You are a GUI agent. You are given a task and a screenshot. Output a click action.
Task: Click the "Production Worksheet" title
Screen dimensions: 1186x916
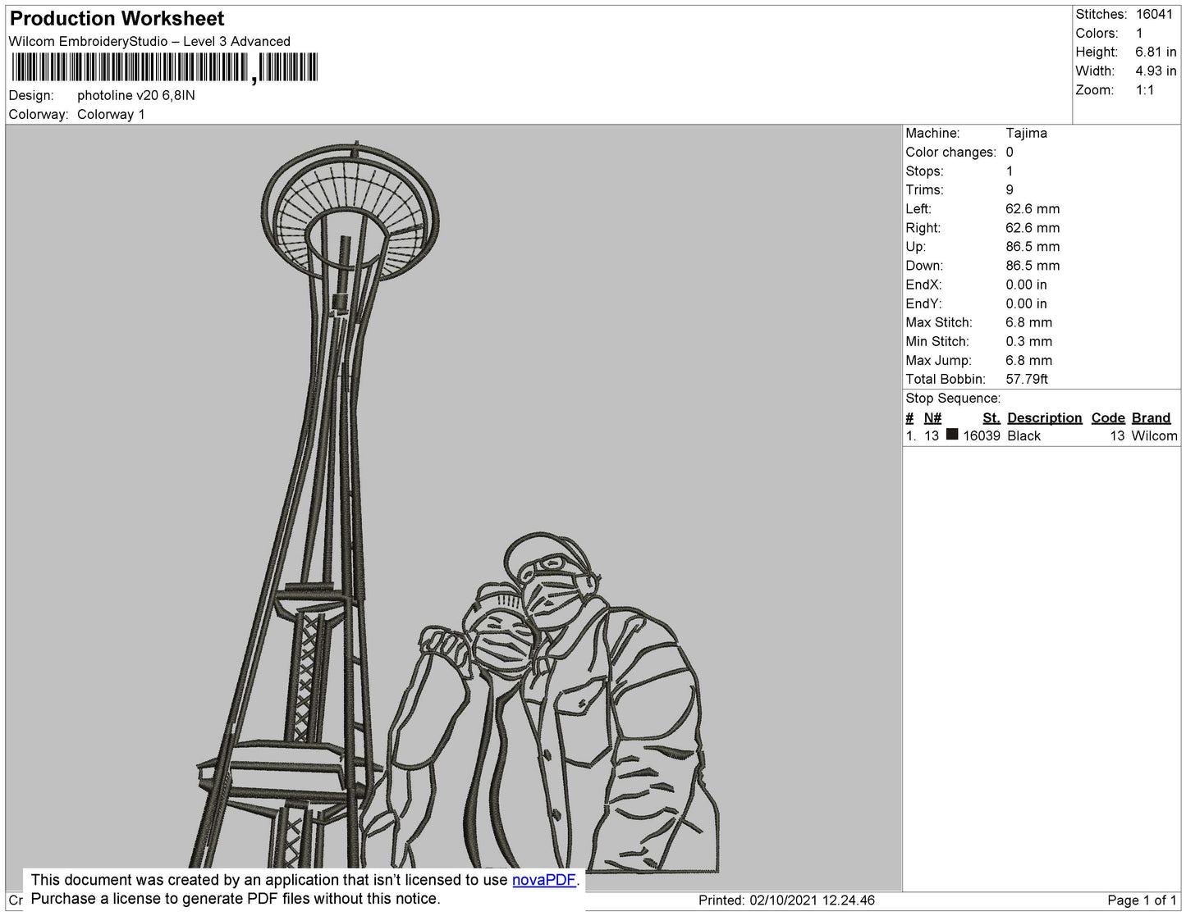[x=117, y=19]
